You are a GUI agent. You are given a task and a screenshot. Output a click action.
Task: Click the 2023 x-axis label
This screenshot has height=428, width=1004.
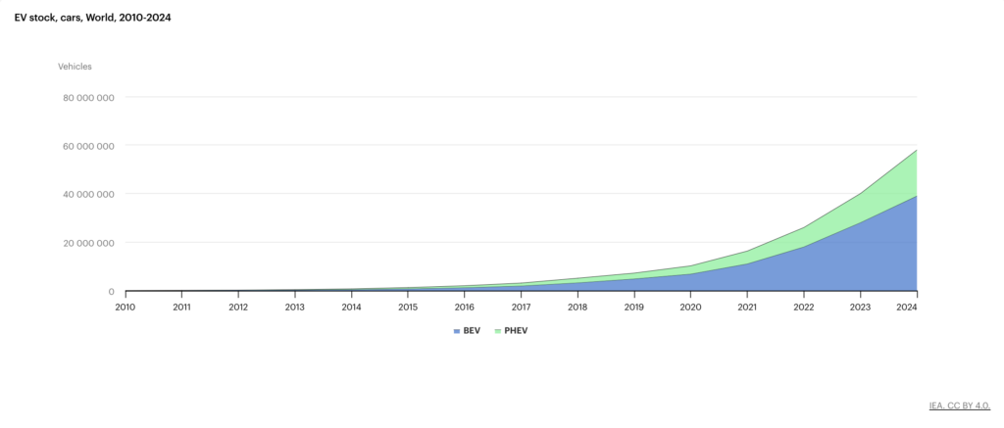(860, 308)
